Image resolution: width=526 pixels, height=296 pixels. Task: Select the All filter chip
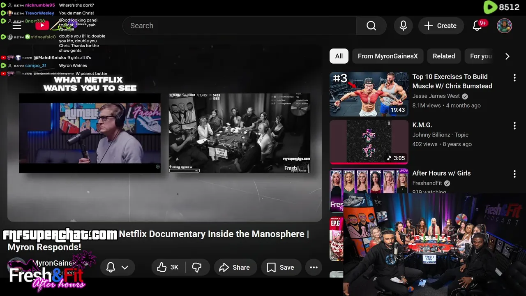[x=339, y=56]
